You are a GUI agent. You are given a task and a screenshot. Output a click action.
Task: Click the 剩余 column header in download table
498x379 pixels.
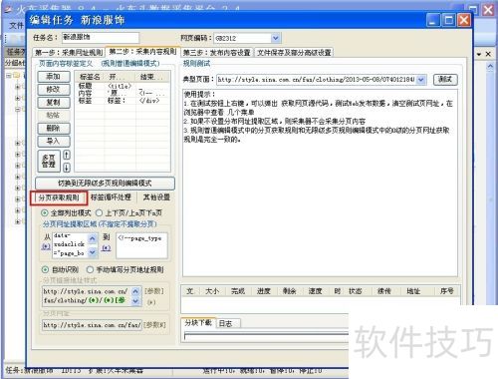(289, 291)
